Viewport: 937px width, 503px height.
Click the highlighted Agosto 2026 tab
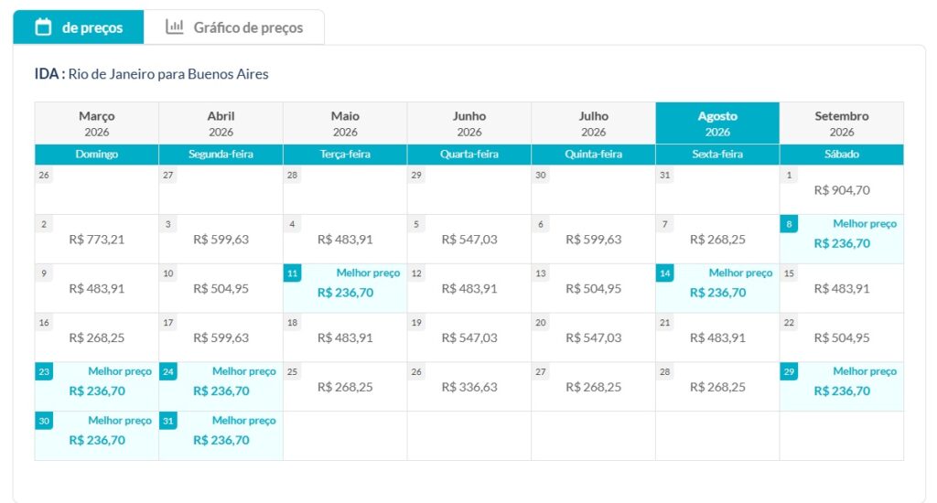coord(717,123)
